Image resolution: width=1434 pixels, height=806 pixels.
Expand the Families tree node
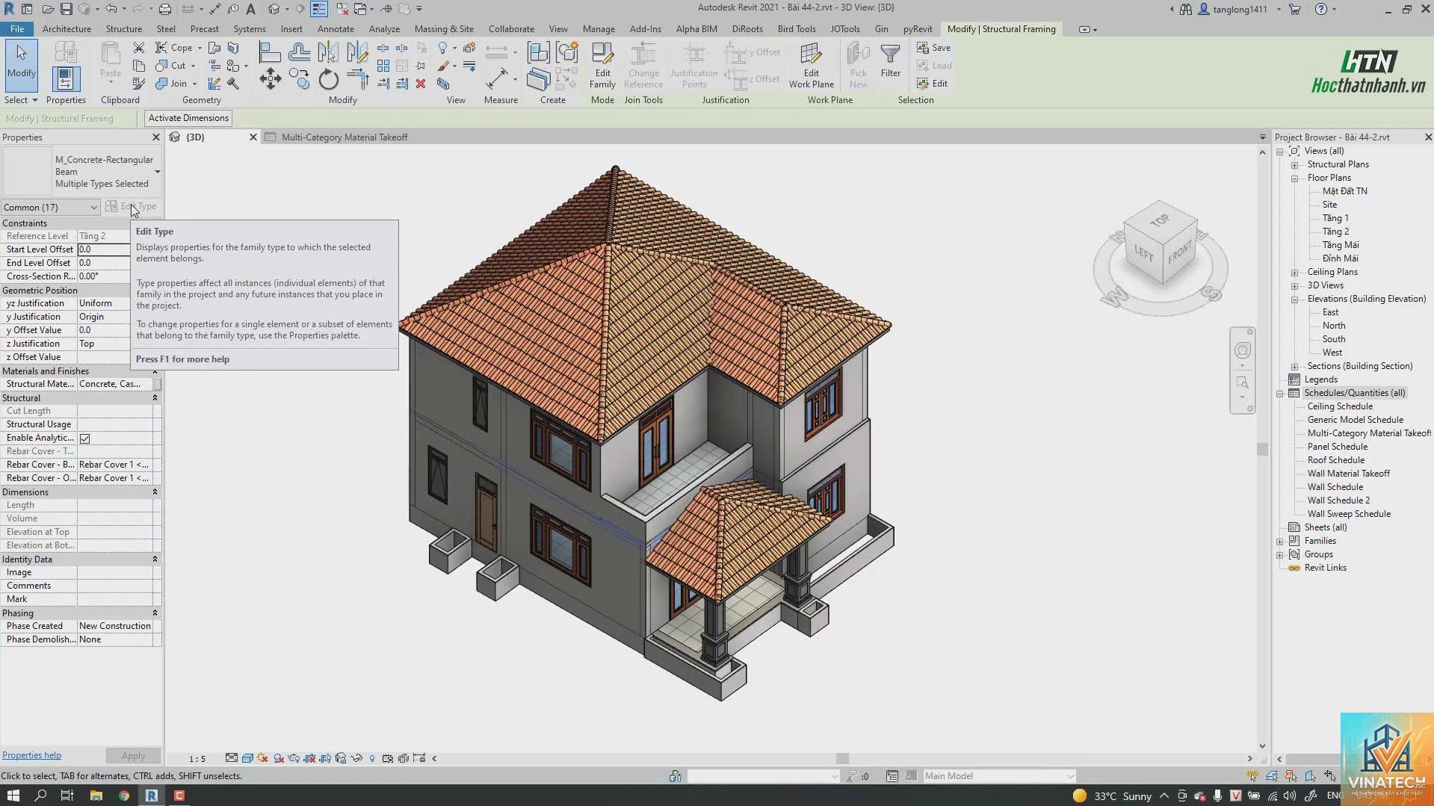coord(1280,542)
